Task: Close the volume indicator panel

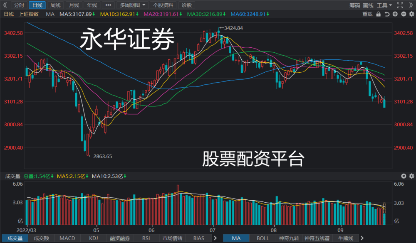Action: click(404, 176)
